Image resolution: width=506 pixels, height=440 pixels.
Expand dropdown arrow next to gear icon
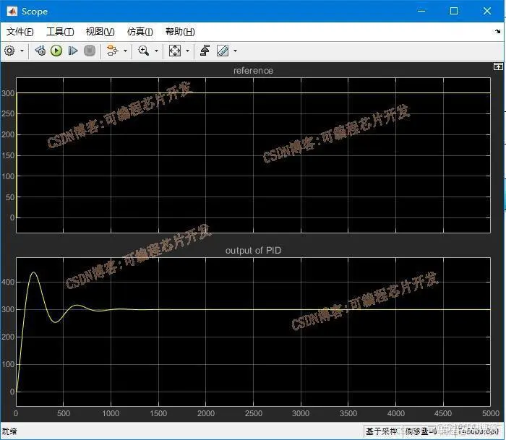22,51
